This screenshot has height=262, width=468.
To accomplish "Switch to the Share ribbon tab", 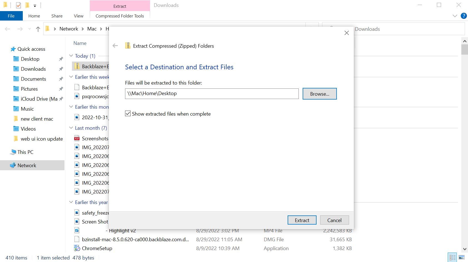I will pos(57,16).
